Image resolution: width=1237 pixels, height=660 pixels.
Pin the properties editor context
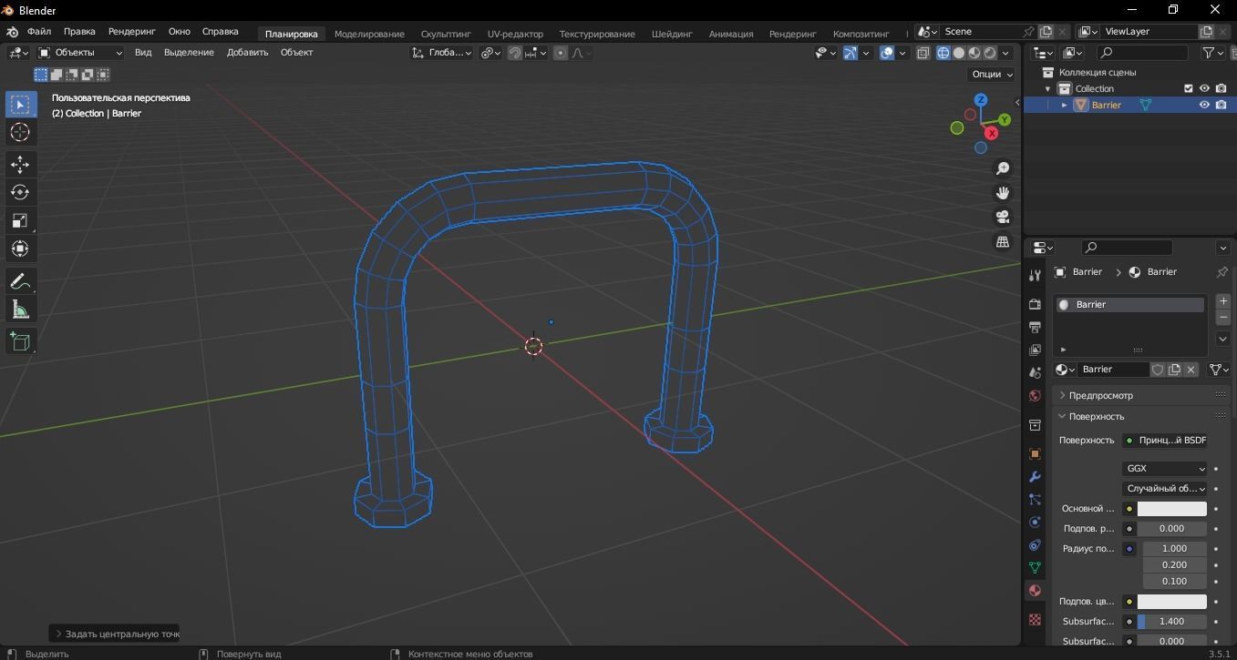pos(1222,272)
